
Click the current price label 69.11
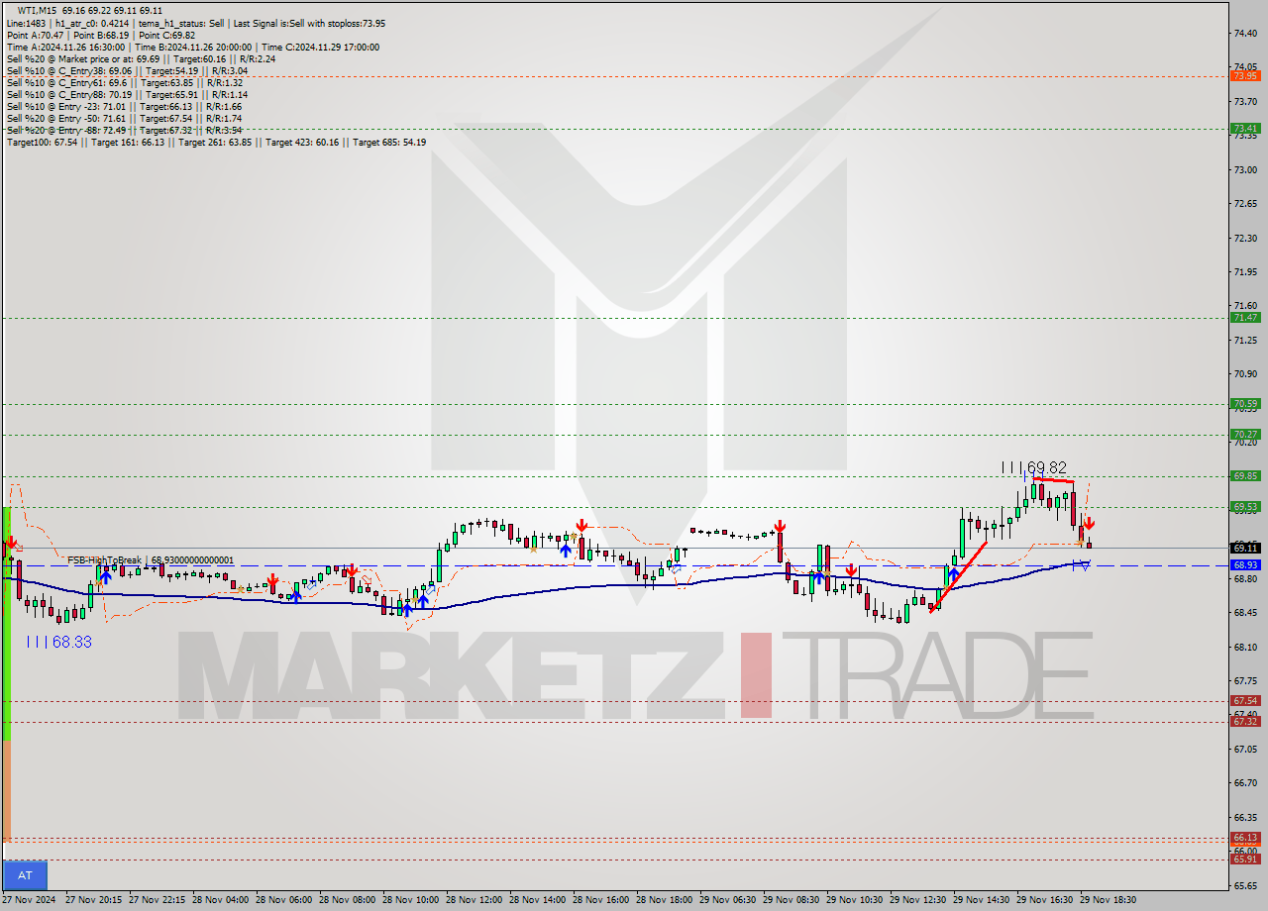1245,548
